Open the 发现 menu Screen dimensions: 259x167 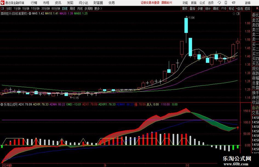click(70, 3)
